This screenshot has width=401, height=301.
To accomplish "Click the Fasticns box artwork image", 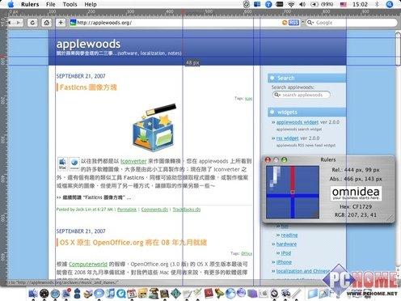I will point(154,127).
